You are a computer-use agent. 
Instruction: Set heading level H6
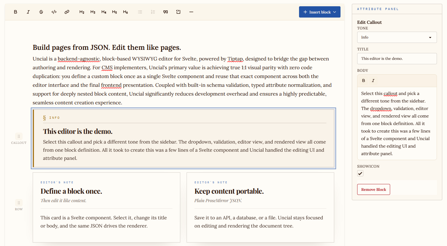pos(125,12)
